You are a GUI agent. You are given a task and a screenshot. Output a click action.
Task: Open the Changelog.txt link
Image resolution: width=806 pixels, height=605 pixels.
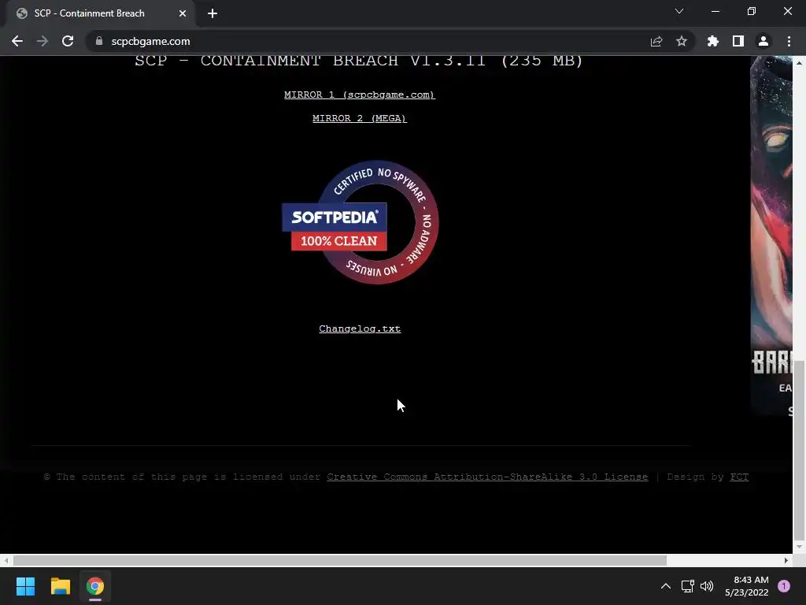(360, 328)
